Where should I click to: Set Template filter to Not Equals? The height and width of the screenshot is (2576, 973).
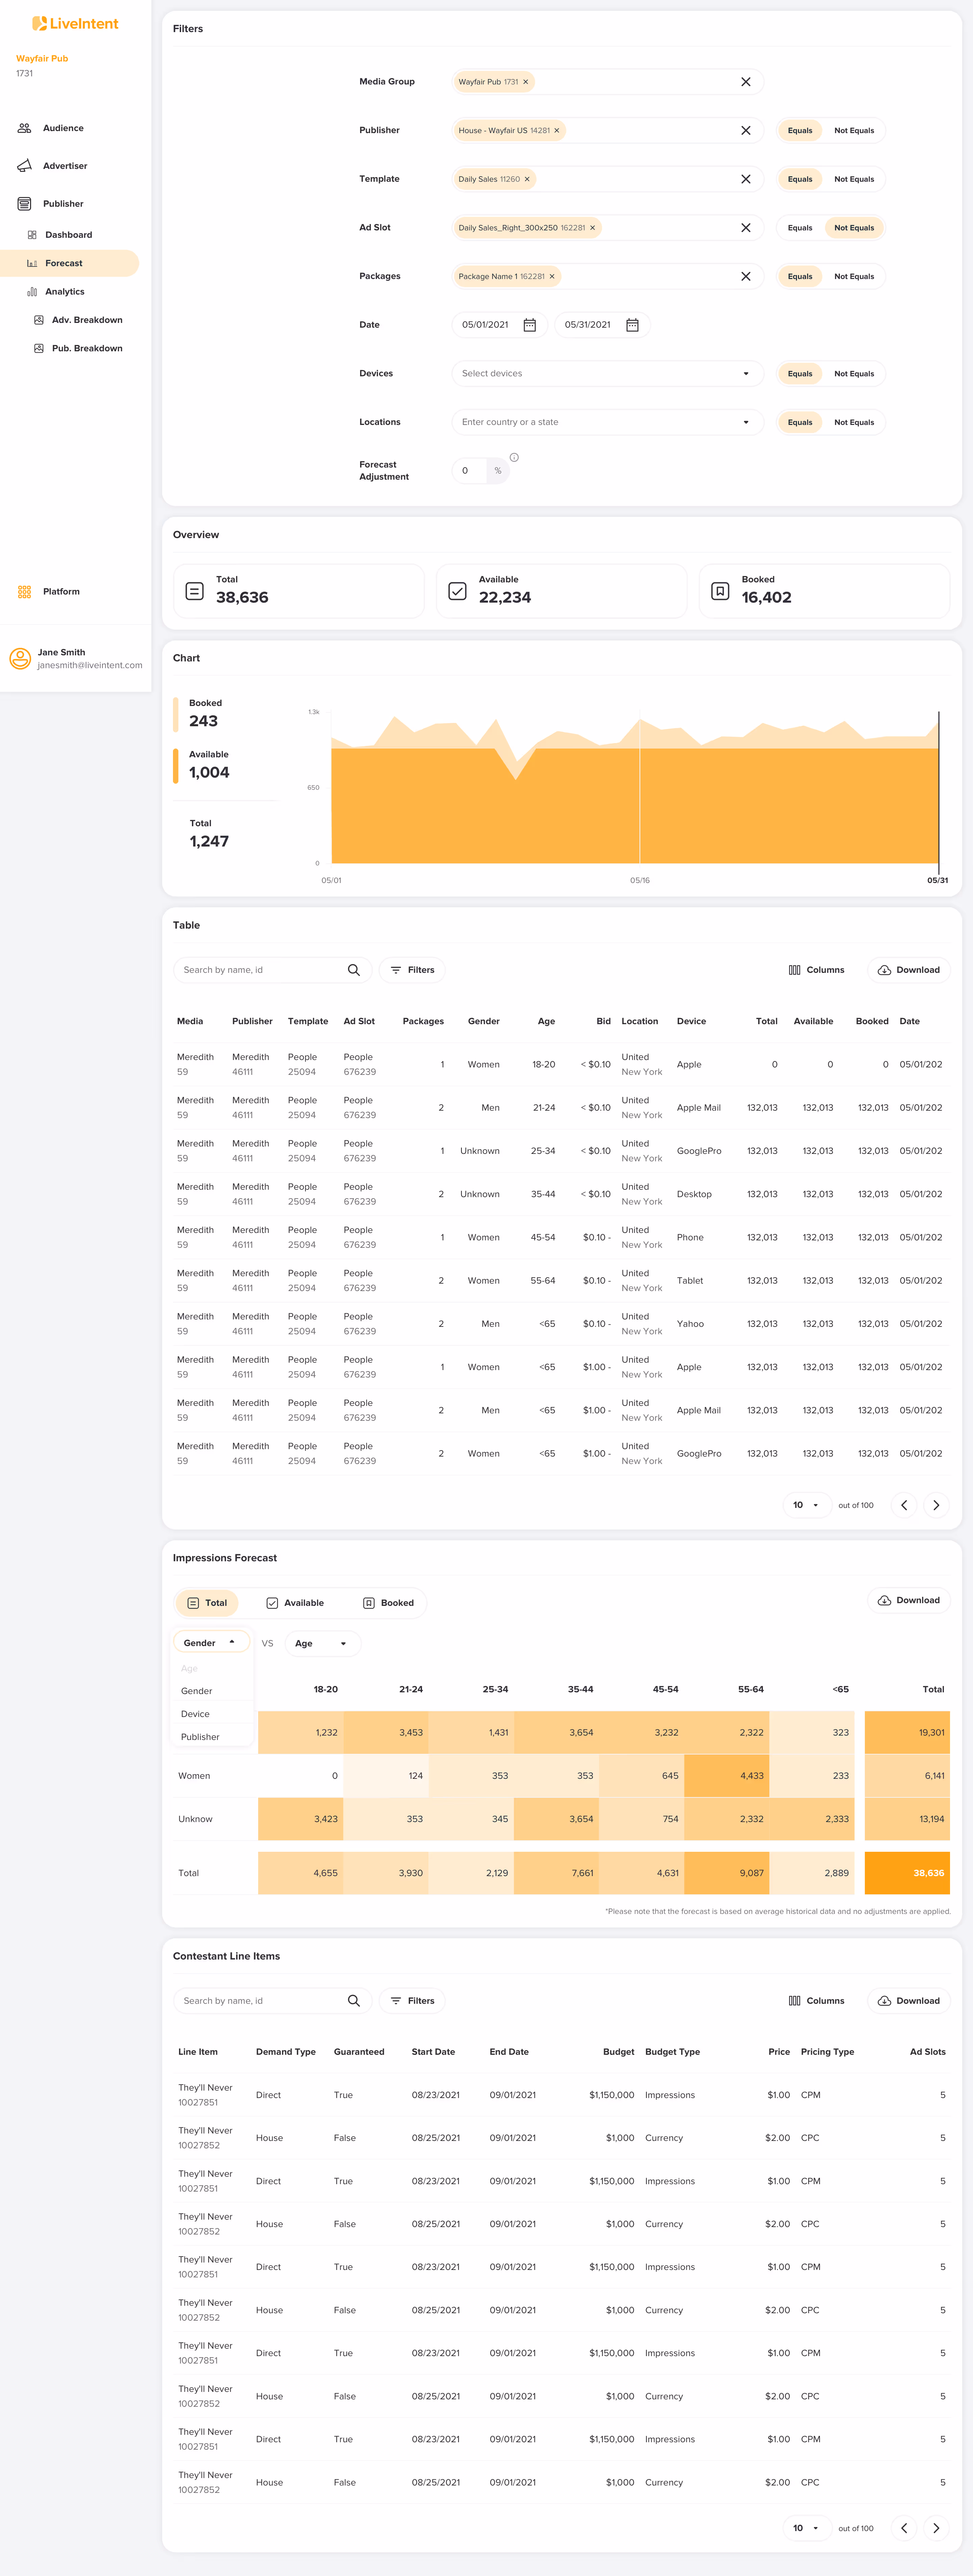[854, 179]
